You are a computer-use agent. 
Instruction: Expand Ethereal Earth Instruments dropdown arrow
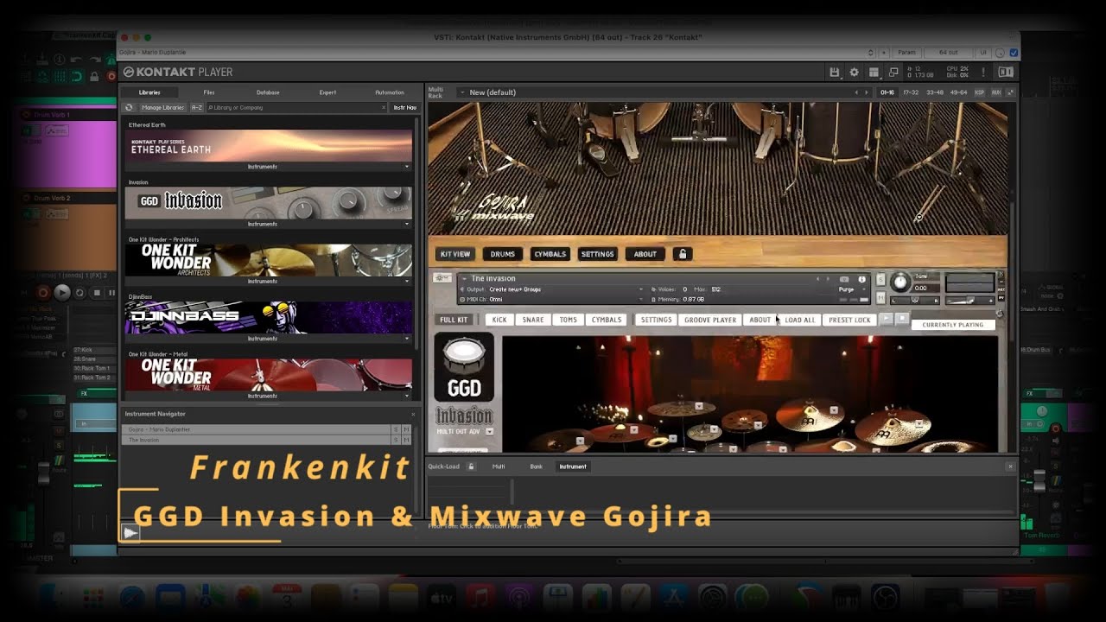pyautogui.click(x=407, y=167)
